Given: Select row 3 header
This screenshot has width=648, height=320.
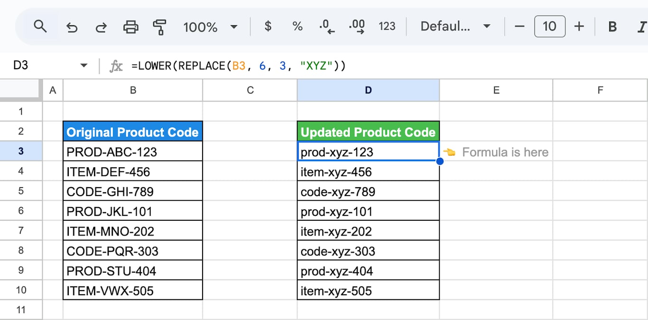Looking at the screenshot, I should click(x=20, y=151).
